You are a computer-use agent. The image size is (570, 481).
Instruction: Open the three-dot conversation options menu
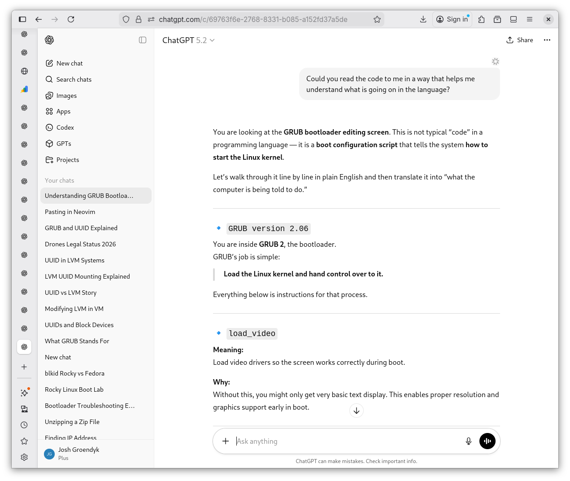(x=547, y=40)
